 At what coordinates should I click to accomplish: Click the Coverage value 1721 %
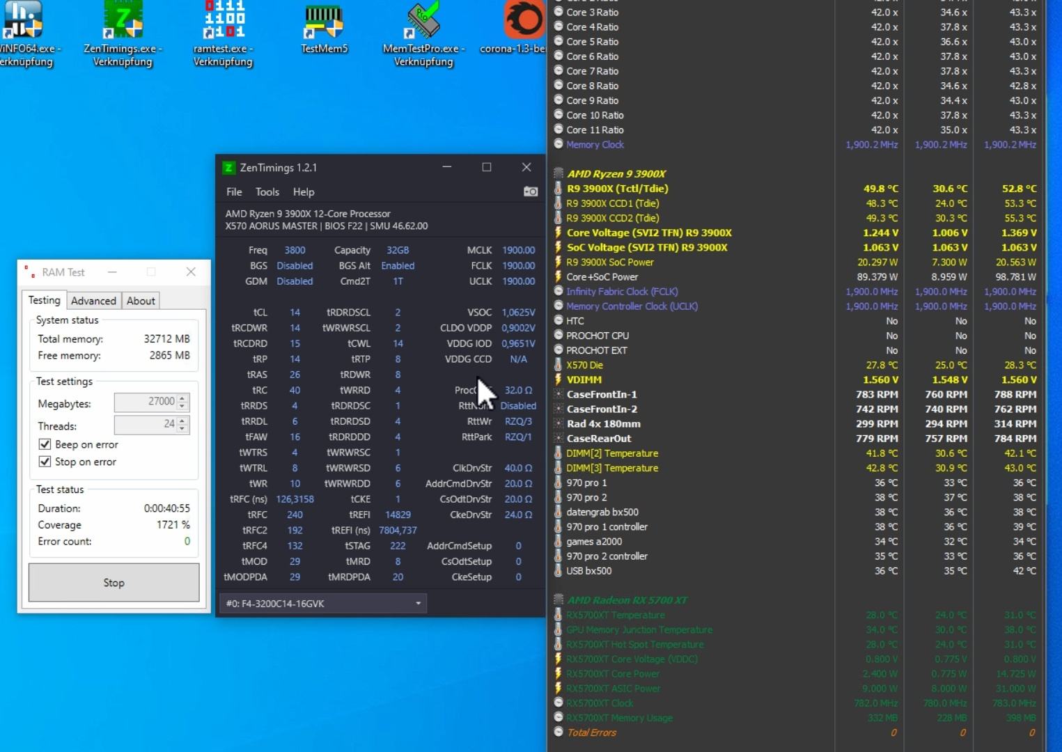[173, 524]
